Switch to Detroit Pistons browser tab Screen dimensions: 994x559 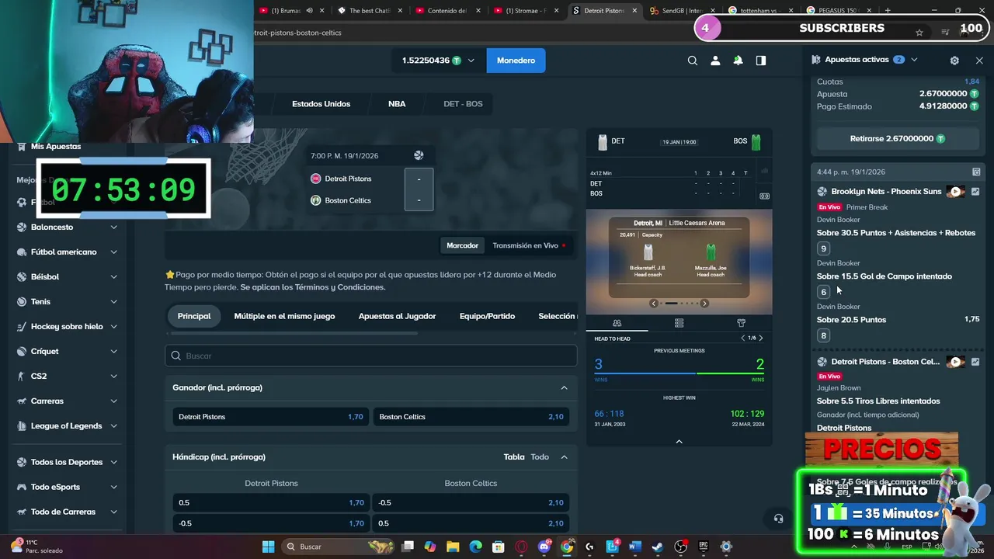tap(604, 11)
